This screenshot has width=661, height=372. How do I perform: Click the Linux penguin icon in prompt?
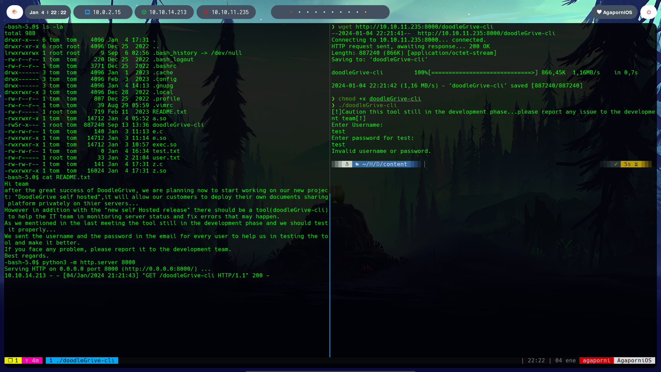click(x=347, y=164)
